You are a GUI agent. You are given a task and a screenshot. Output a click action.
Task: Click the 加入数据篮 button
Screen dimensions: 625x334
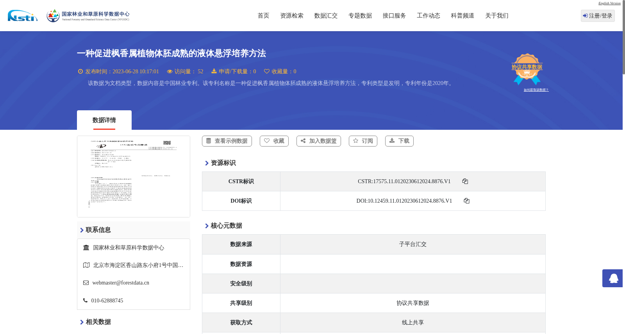(x=319, y=141)
